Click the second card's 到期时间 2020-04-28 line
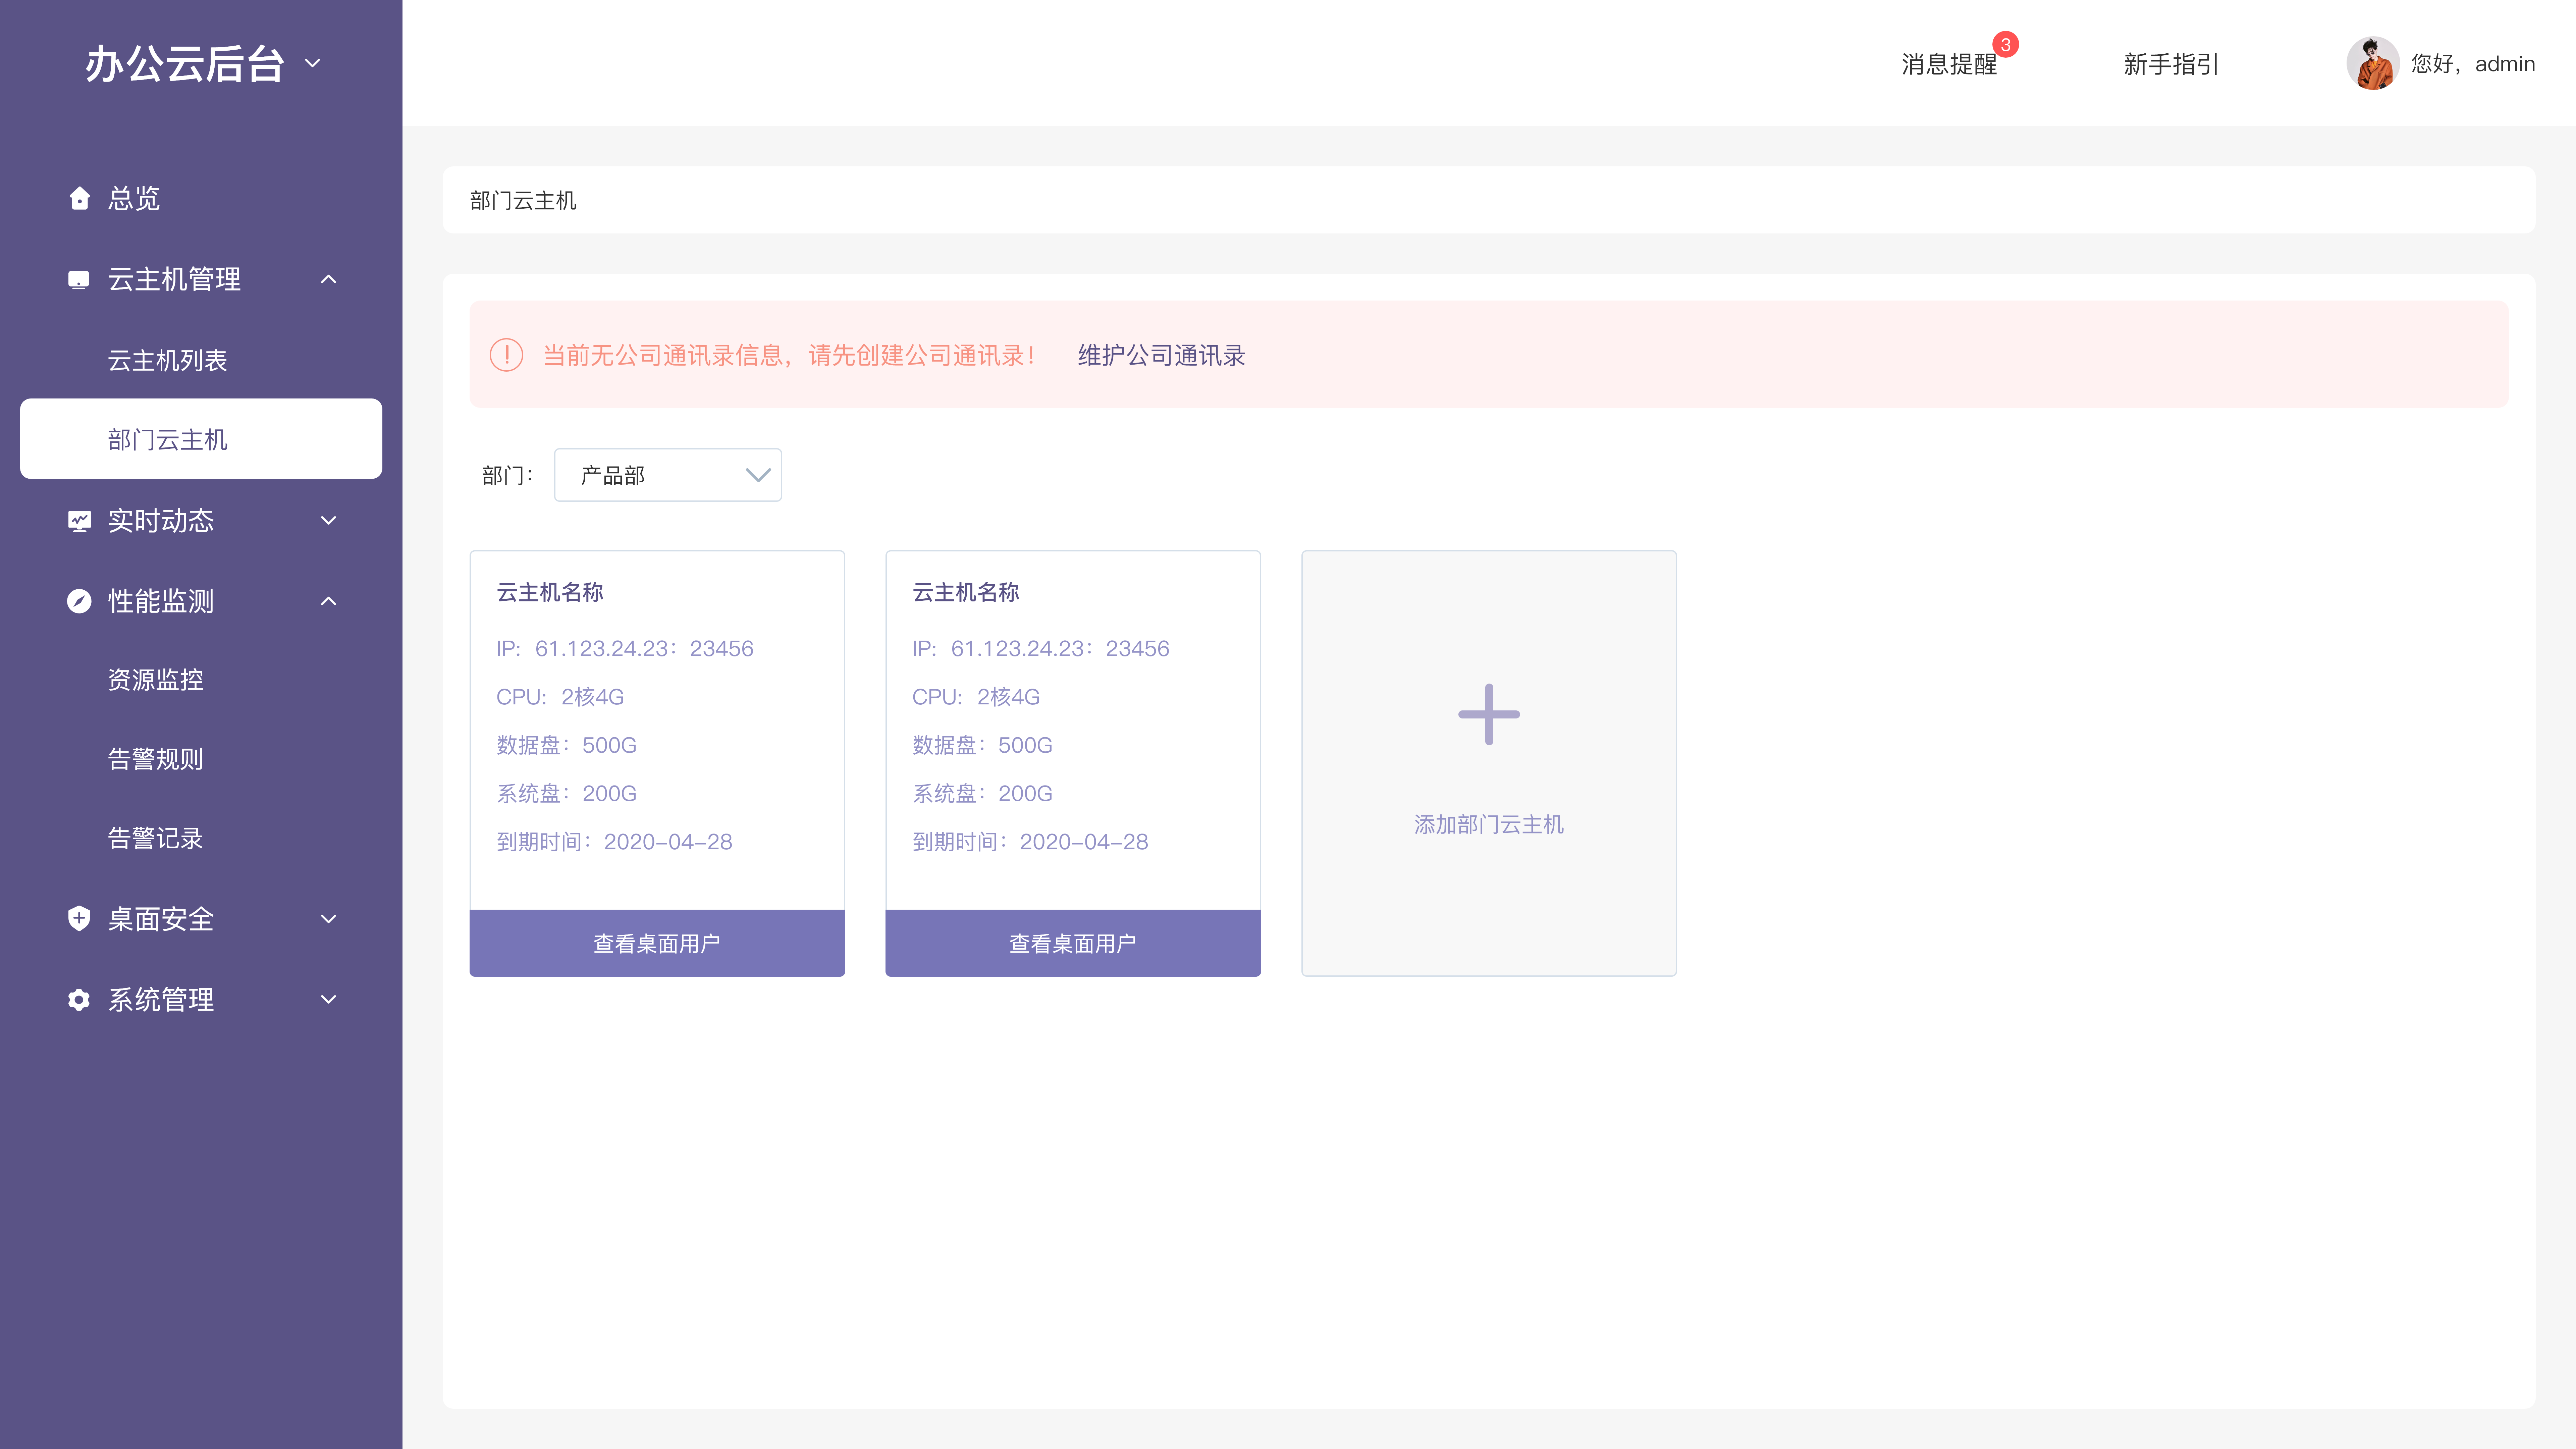Image resolution: width=2576 pixels, height=1449 pixels. [1030, 842]
